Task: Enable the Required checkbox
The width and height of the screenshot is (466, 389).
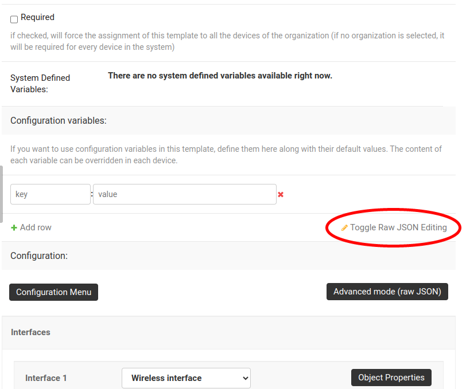Action: [x=14, y=19]
